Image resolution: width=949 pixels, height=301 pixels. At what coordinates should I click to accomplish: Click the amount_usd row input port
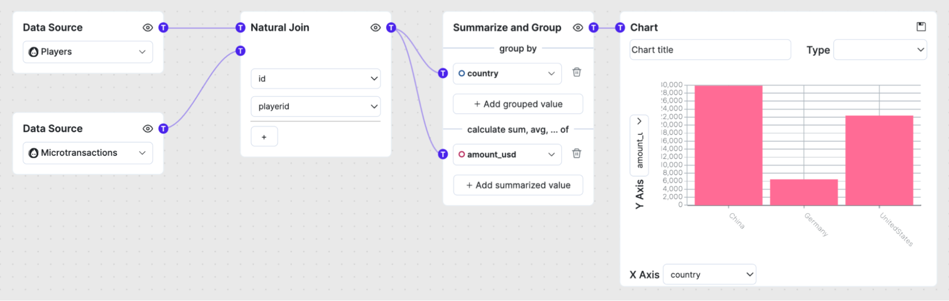click(x=443, y=154)
